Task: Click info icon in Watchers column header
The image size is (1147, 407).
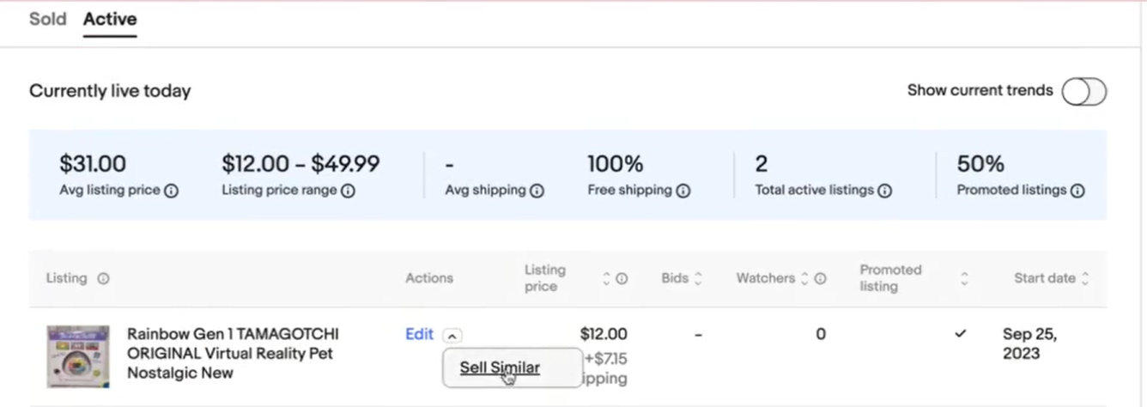Action: click(820, 278)
